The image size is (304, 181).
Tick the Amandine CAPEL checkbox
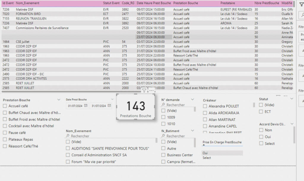coord(205,126)
